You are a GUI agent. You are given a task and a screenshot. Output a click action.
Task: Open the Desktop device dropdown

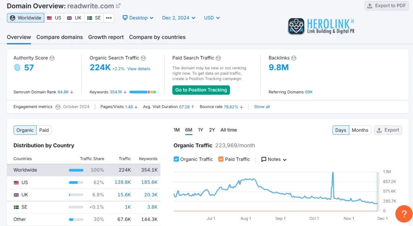click(138, 18)
